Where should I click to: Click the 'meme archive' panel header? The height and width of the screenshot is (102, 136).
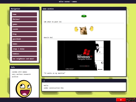click(84, 9)
